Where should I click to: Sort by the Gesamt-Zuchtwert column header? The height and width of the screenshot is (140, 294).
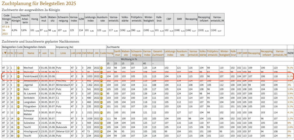pos(158,53)
